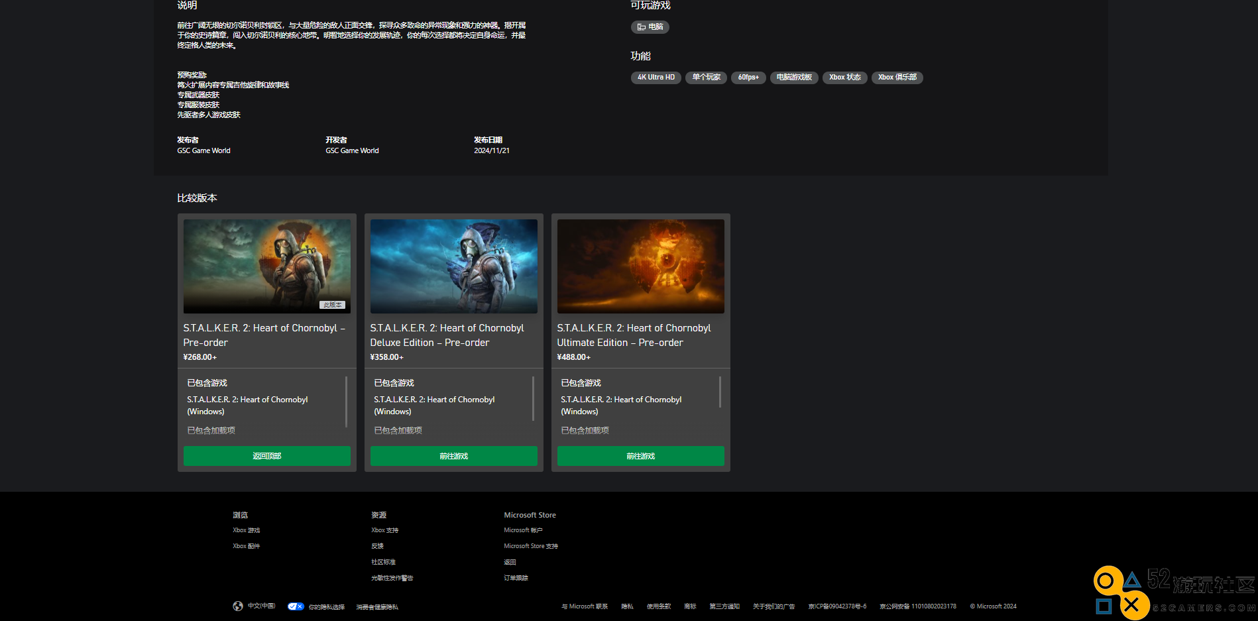Open the 你的隐私选择 link

click(327, 606)
